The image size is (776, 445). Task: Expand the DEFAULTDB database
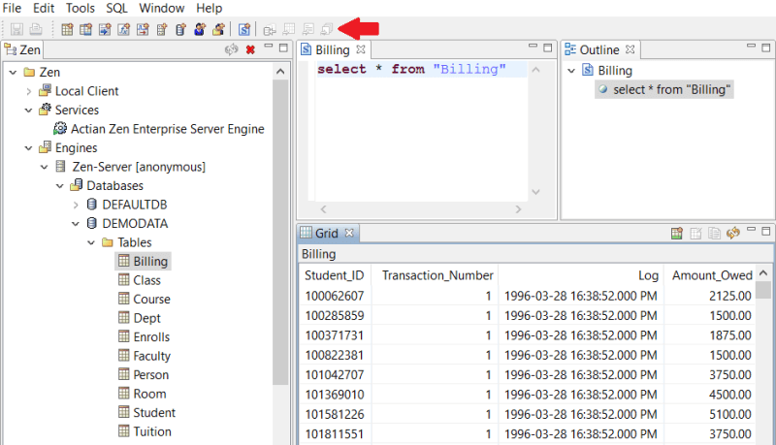click(x=76, y=205)
